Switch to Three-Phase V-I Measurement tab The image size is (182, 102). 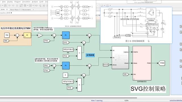coord(20,10)
